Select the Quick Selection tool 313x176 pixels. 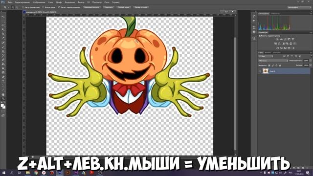3,29
